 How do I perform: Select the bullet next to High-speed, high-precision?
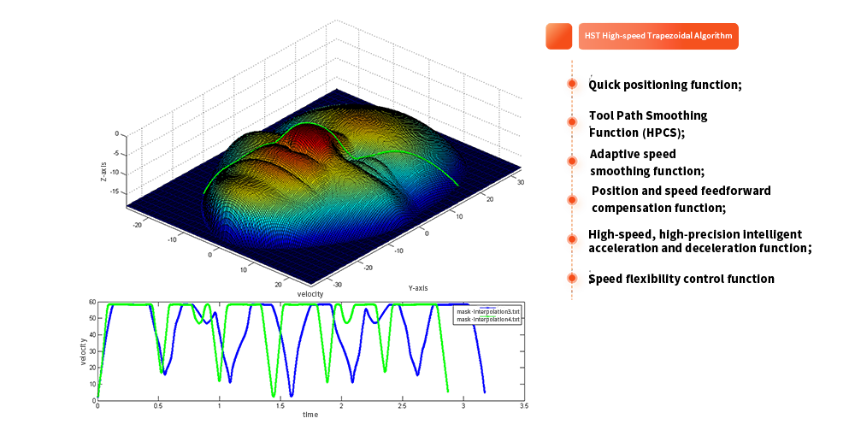(575, 243)
